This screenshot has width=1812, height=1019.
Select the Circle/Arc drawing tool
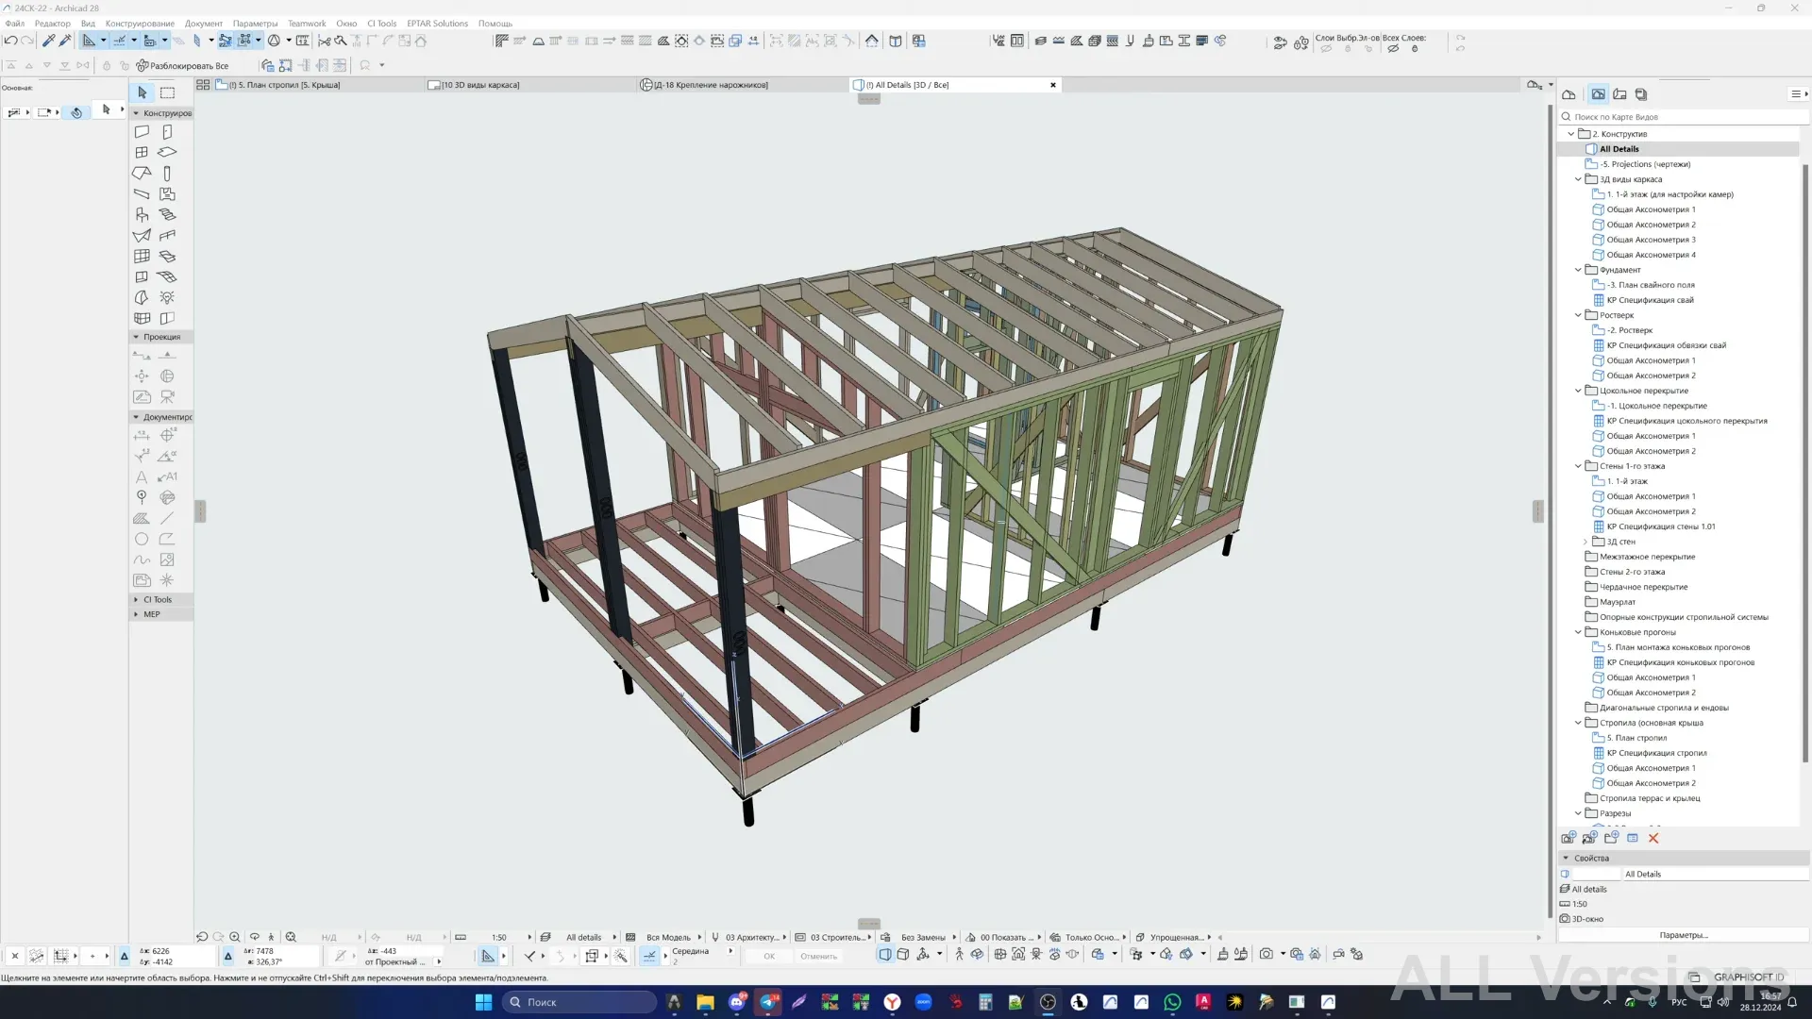coord(142,540)
